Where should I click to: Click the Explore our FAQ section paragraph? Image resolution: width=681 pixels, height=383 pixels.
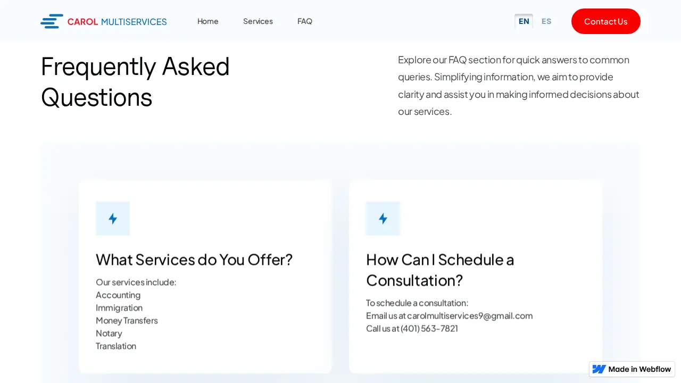[519, 86]
